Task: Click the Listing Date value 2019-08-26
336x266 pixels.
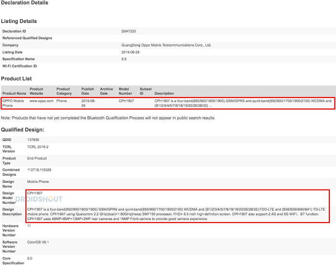Action: (x=130, y=52)
